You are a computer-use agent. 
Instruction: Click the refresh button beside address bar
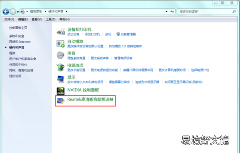click(x=172, y=12)
